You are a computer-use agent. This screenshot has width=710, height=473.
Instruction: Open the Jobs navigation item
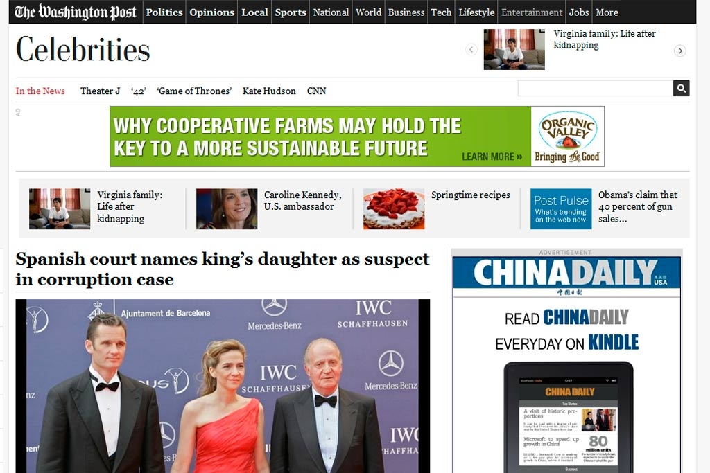coord(578,12)
